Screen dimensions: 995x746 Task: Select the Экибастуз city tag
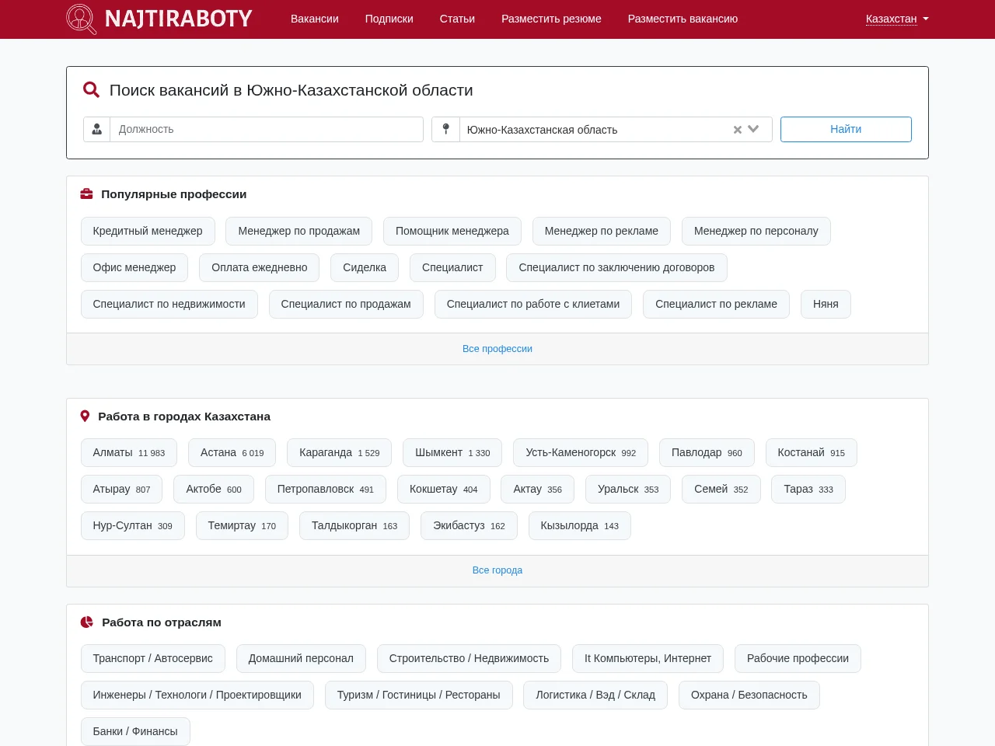(469, 525)
